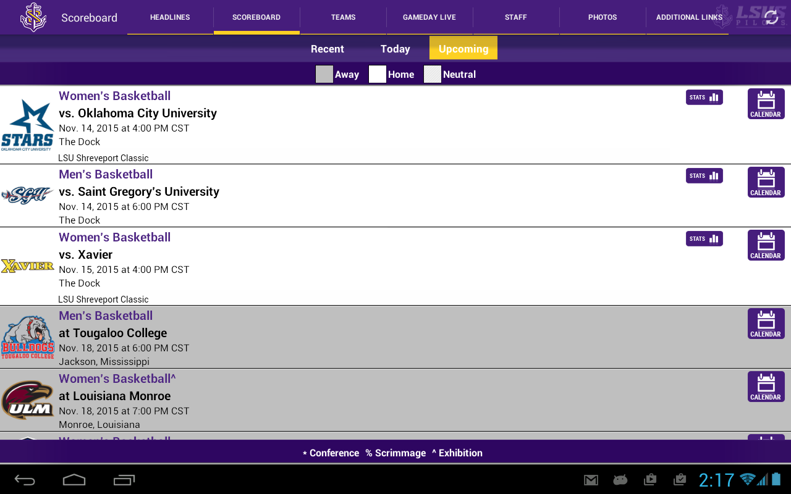Go back with the Android back button

[x=25, y=480]
